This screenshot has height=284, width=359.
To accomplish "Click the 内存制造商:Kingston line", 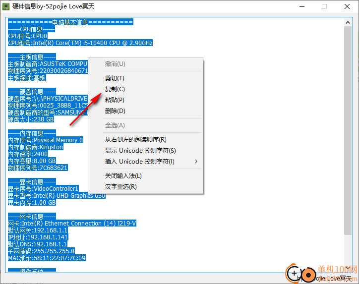I will pos(36,147).
